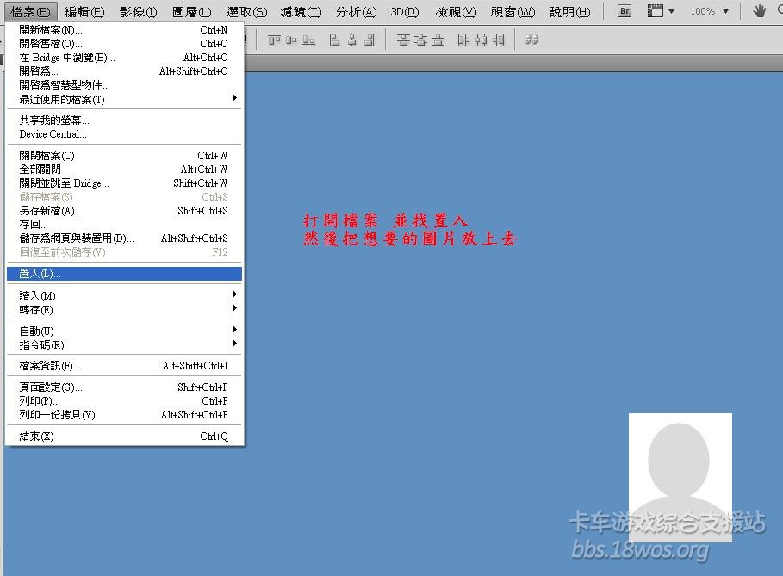Open the 濾鏡(T) menu

tap(301, 11)
